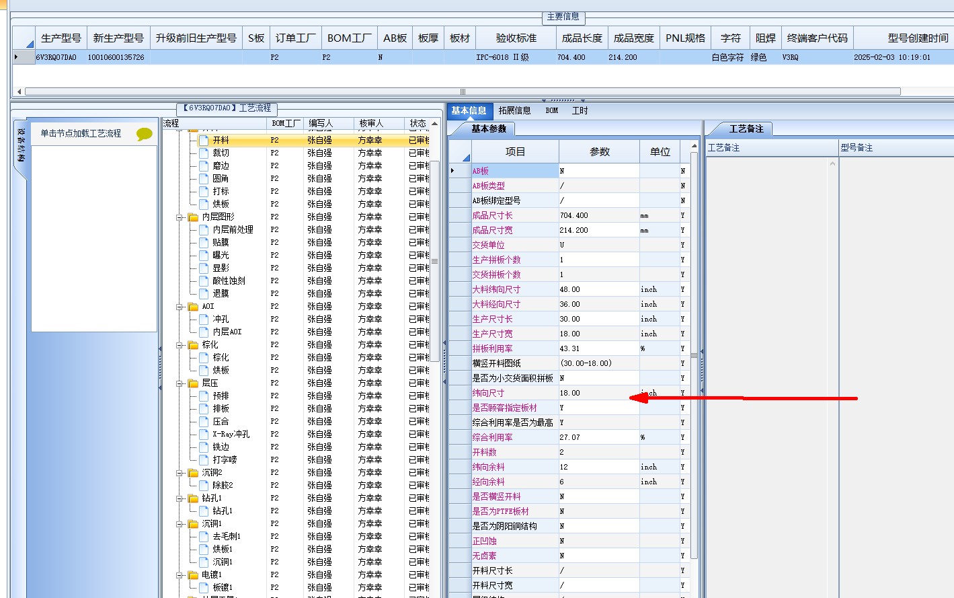Viewport: 954px width, 598px height.
Task: Click the 终端客户代码 column header
Action: click(817, 38)
